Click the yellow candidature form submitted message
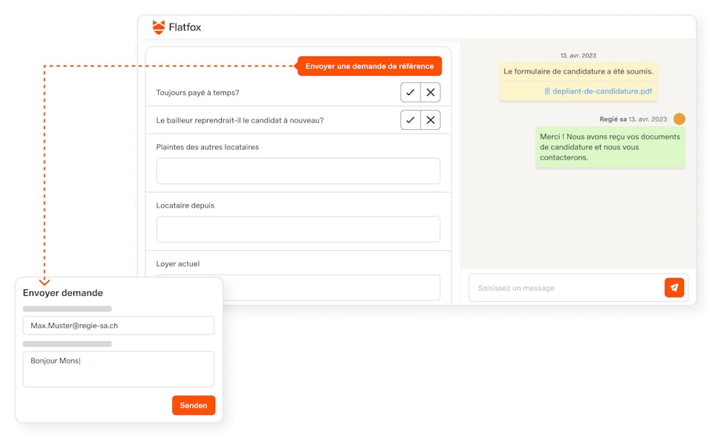This screenshot has width=712, height=437. pyautogui.click(x=578, y=72)
